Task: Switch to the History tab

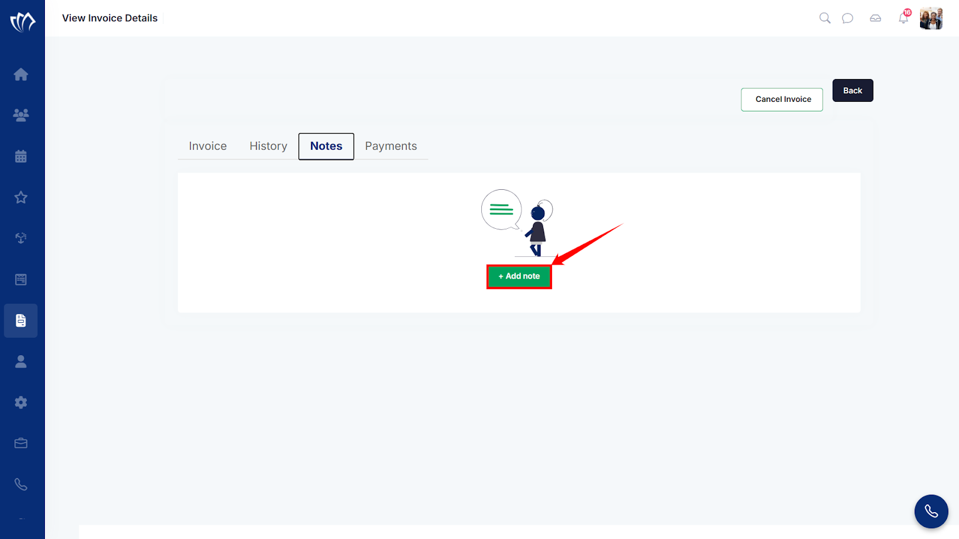Action: pyautogui.click(x=269, y=146)
